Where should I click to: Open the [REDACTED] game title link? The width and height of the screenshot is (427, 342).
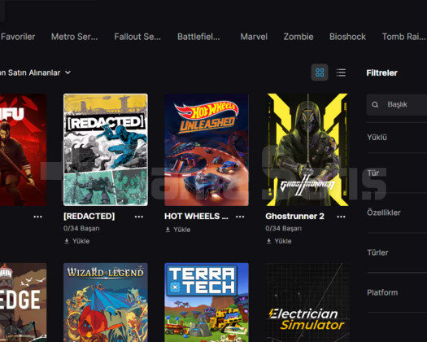pyautogui.click(x=89, y=217)
